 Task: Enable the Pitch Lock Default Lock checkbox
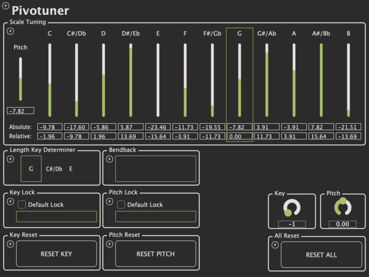click(x=121, y=205)
